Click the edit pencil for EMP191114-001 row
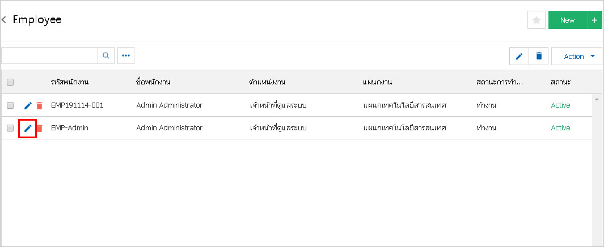The image size is (604, 247). point(28,105)
